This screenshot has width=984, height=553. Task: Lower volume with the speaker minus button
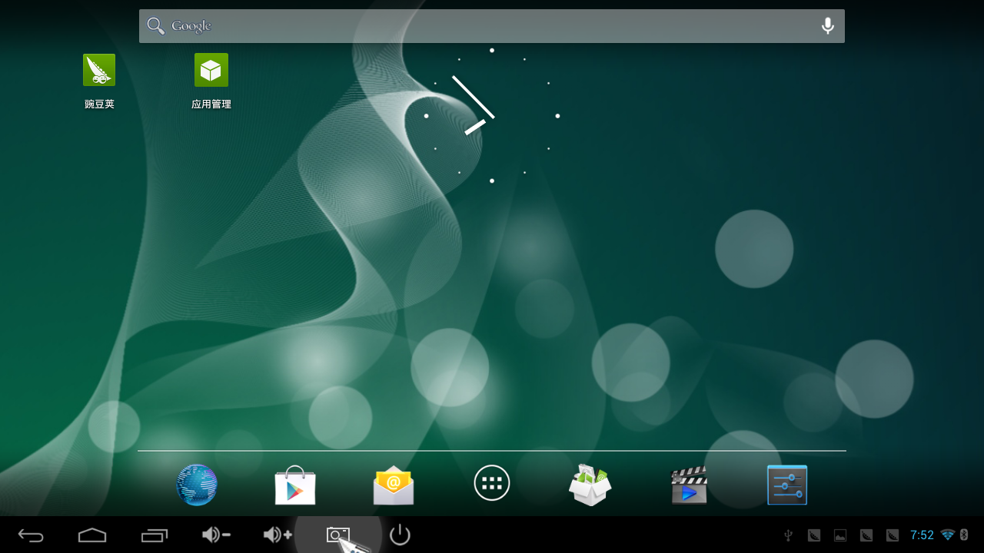216,535
